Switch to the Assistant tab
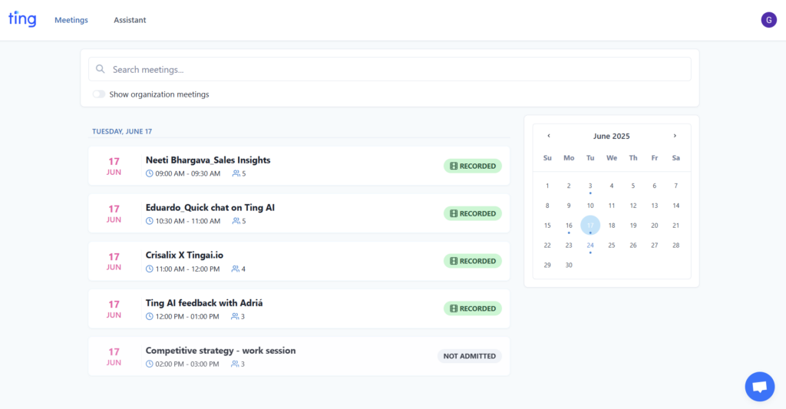The width and height of the screenshot is (786, 409). coord(130,20)
